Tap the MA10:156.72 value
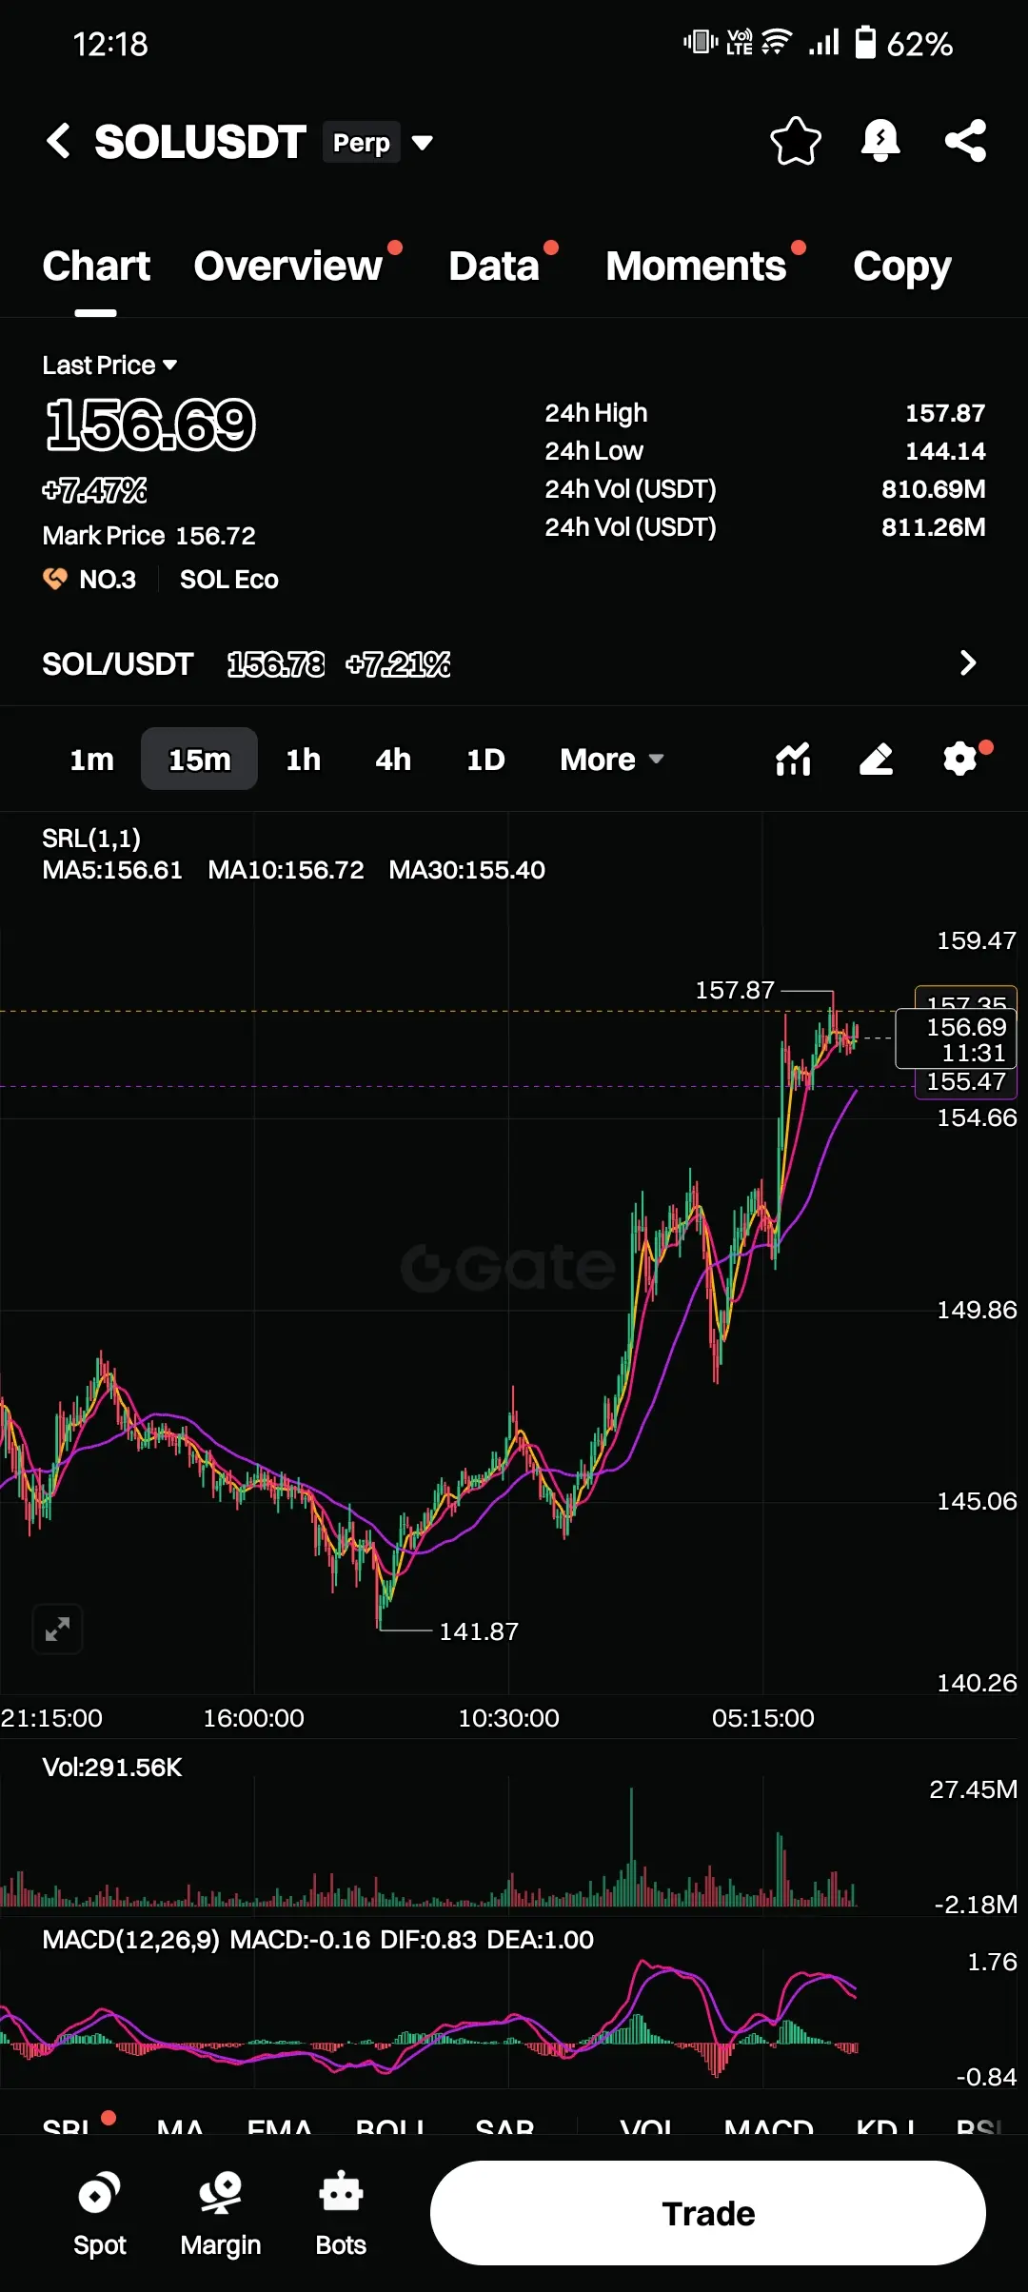The width and height of the screenshot is (1028, 2292). (x=286, y=870)
